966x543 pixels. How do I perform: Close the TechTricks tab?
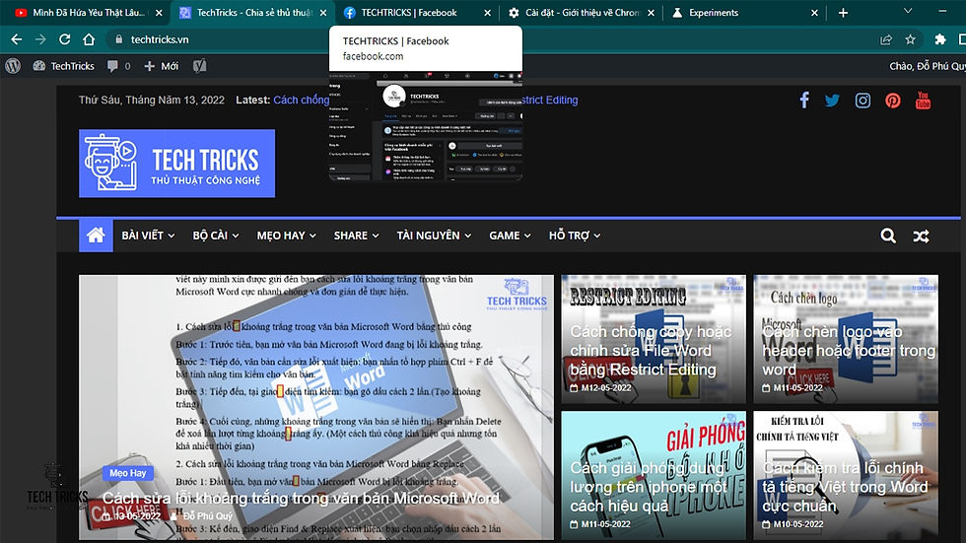(x=323, y=12)
